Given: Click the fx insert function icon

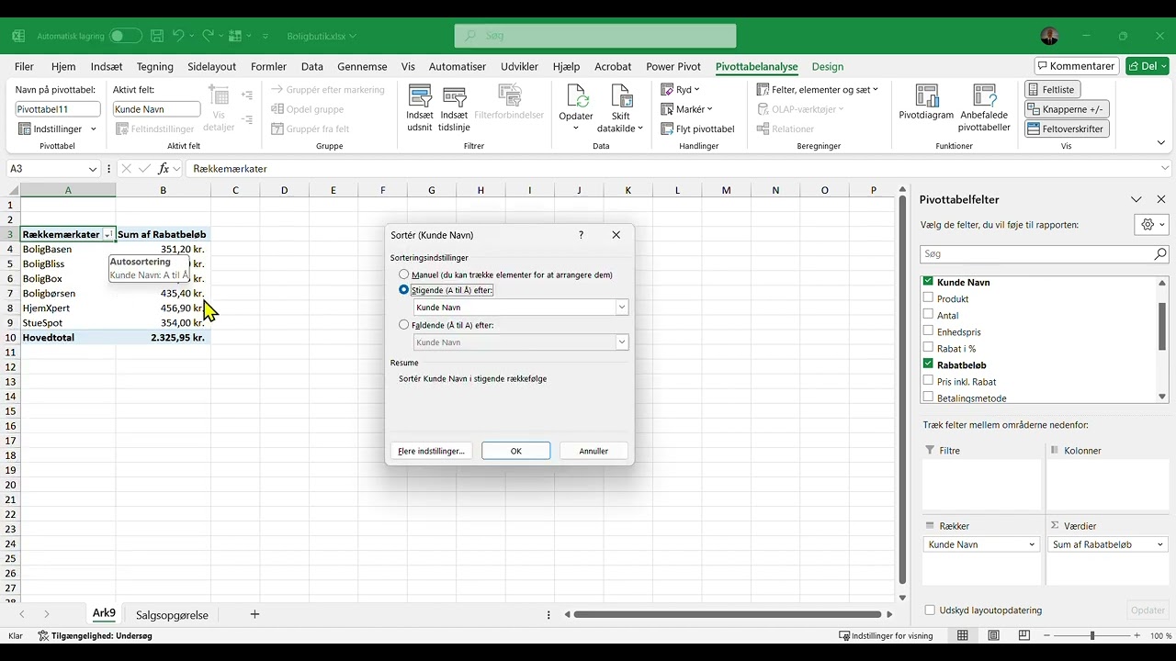Looking at the screenshot, I should [x=164, y=169].
